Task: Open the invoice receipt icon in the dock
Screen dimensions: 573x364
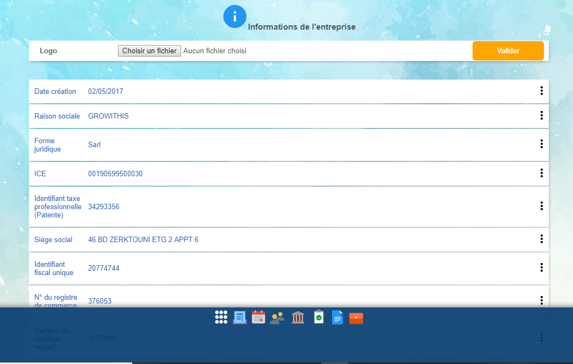Action: tap(240, 317)
